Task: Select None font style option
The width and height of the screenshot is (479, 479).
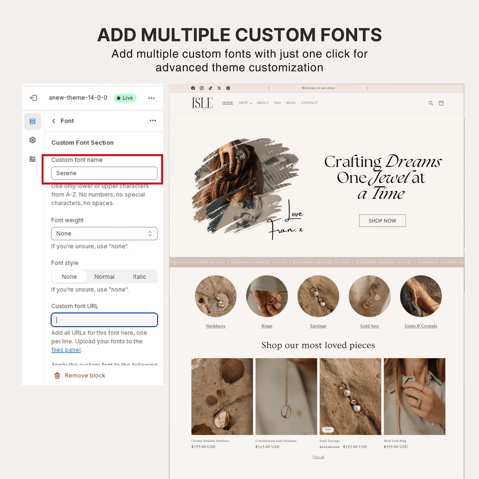Action: tap(69, 277)
